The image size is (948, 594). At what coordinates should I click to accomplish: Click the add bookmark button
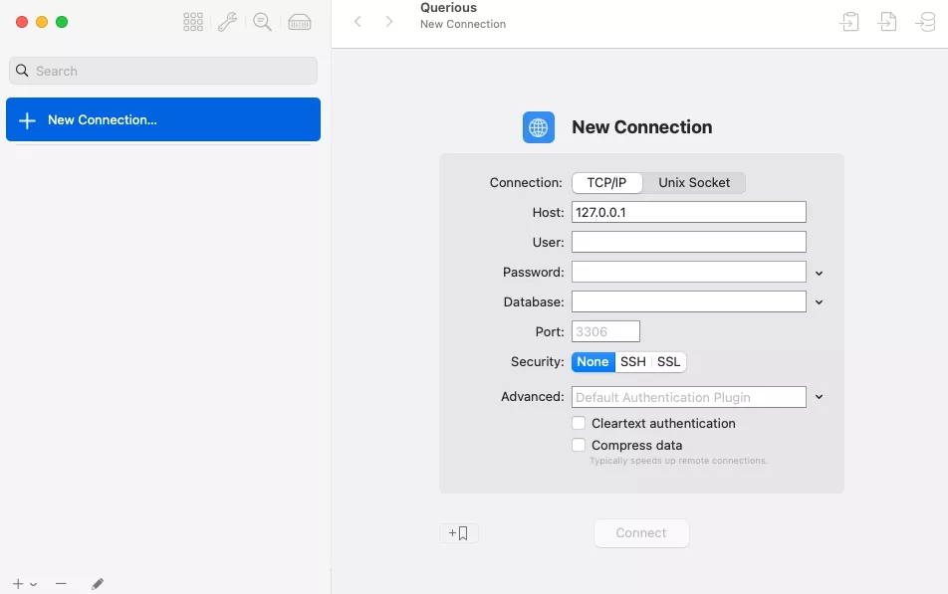tap(458, 533)
